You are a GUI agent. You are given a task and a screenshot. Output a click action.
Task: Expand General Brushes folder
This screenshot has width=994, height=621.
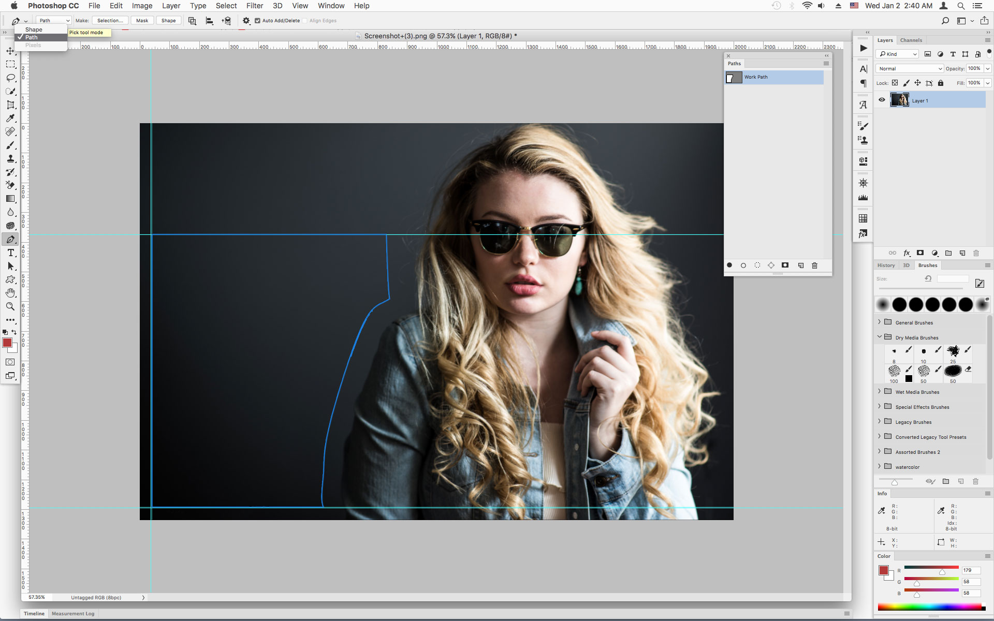click(879, 322)
